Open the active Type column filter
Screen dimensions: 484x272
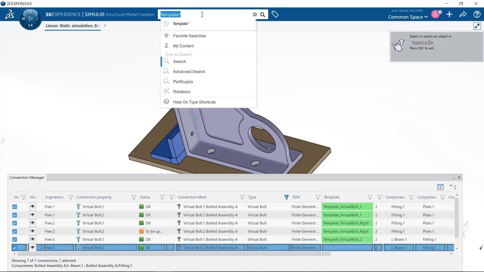tap(286, 197)
